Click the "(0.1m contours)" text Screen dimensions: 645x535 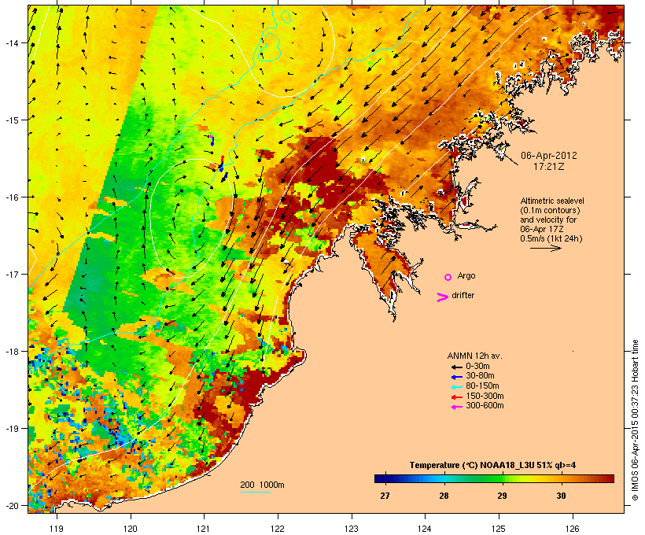pyautogui.click(x=550, y=210)
